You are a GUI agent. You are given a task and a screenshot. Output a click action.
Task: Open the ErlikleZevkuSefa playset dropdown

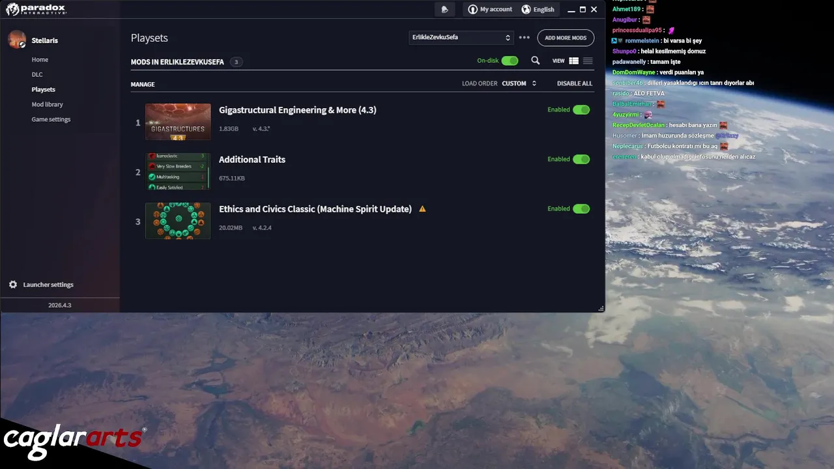[x=461, y=37]
